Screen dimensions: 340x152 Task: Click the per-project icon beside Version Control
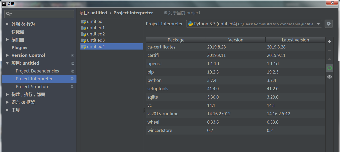pyautogui.click(x=72, y=55)
